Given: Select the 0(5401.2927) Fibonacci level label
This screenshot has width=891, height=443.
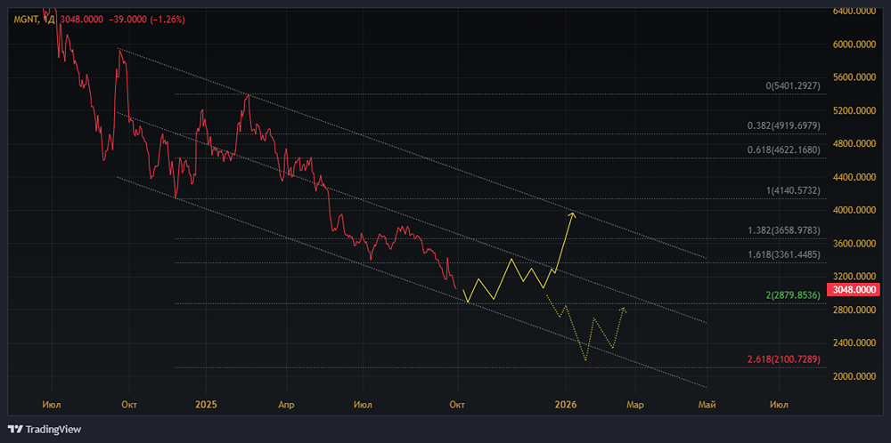Looking at the screenshot, I should click(793, 86).
